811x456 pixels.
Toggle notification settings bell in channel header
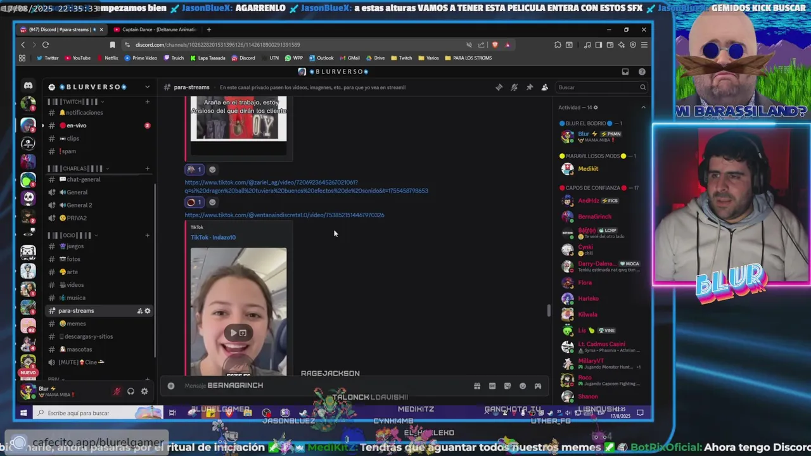click(x=514, y=87)
